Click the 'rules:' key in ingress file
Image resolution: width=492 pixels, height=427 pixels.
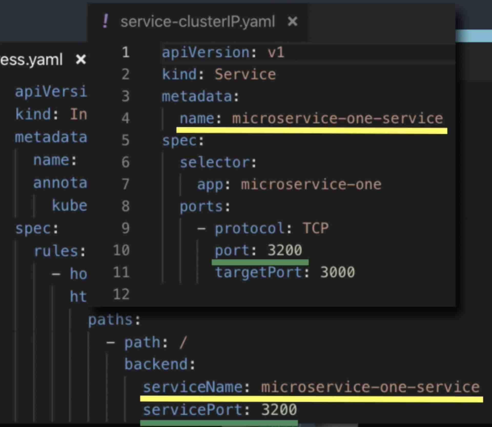coord(60,251)
